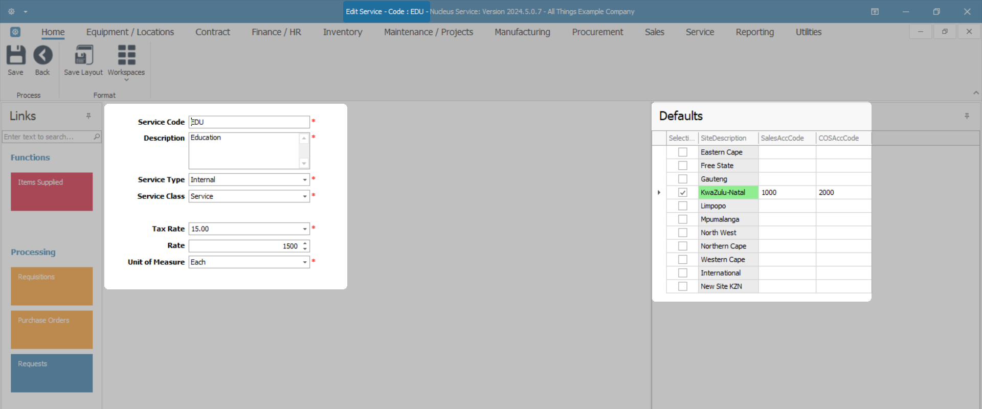Open the Workspaces menu
This screenshot has width=982, height=409.
[126, 62]
